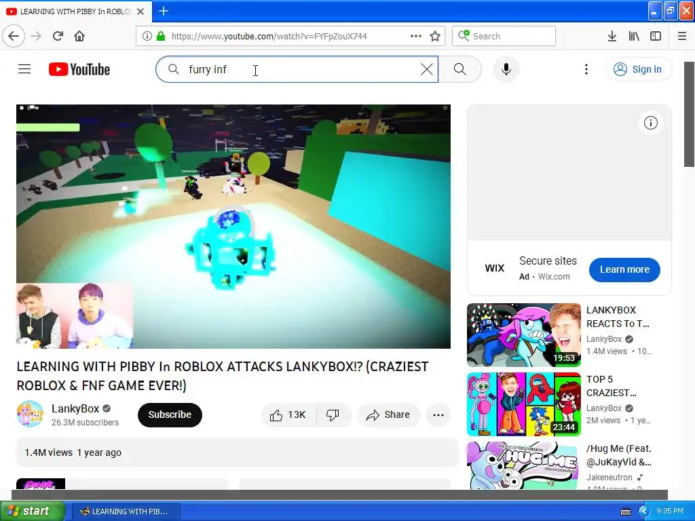Open TOP 5 CRAZIEST video thumbnail
Image resolution: width=695 pixels, height=521 pixels.
coord(523,404)
